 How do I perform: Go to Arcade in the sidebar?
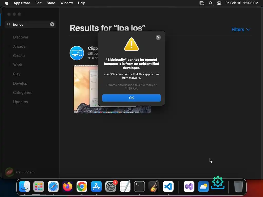click(x=19, y=46)
